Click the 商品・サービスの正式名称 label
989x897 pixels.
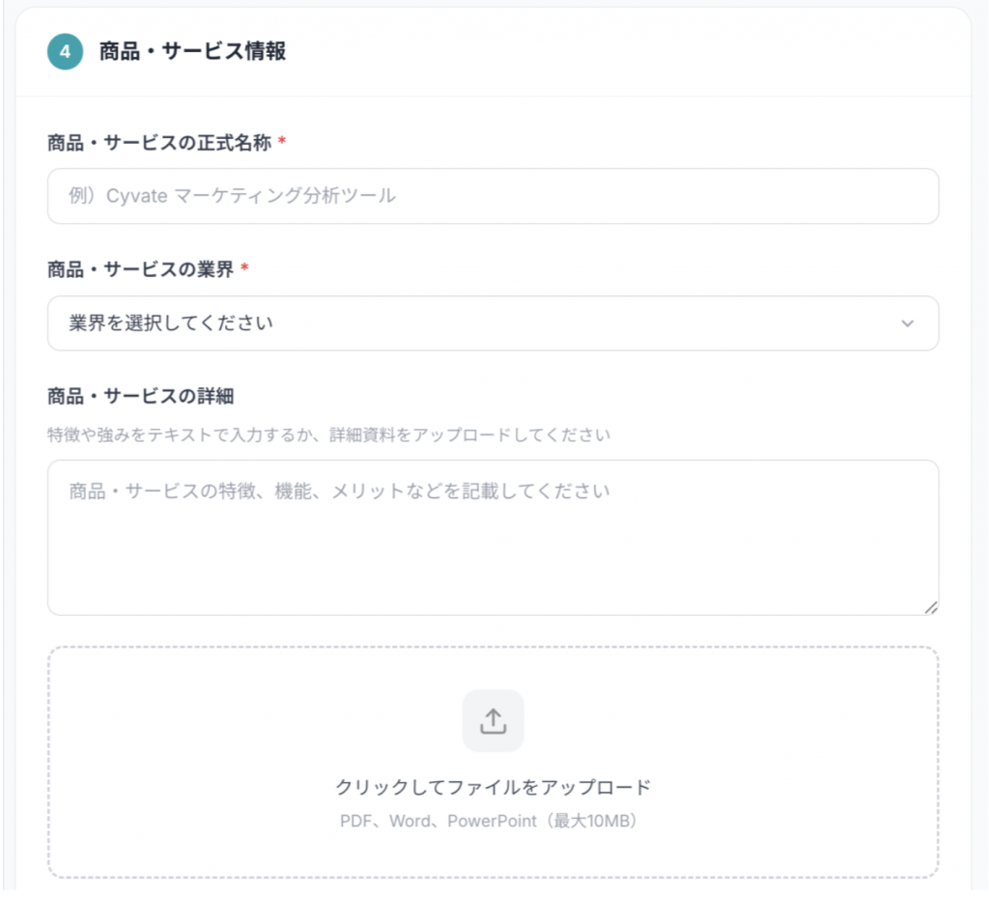(x=159, y=142)
